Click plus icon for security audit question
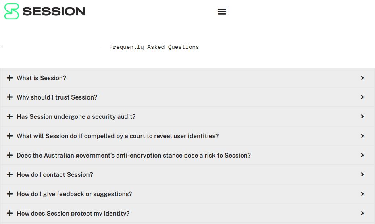The width and height of the screenshot is (375, 224). [x=10, y=116]
